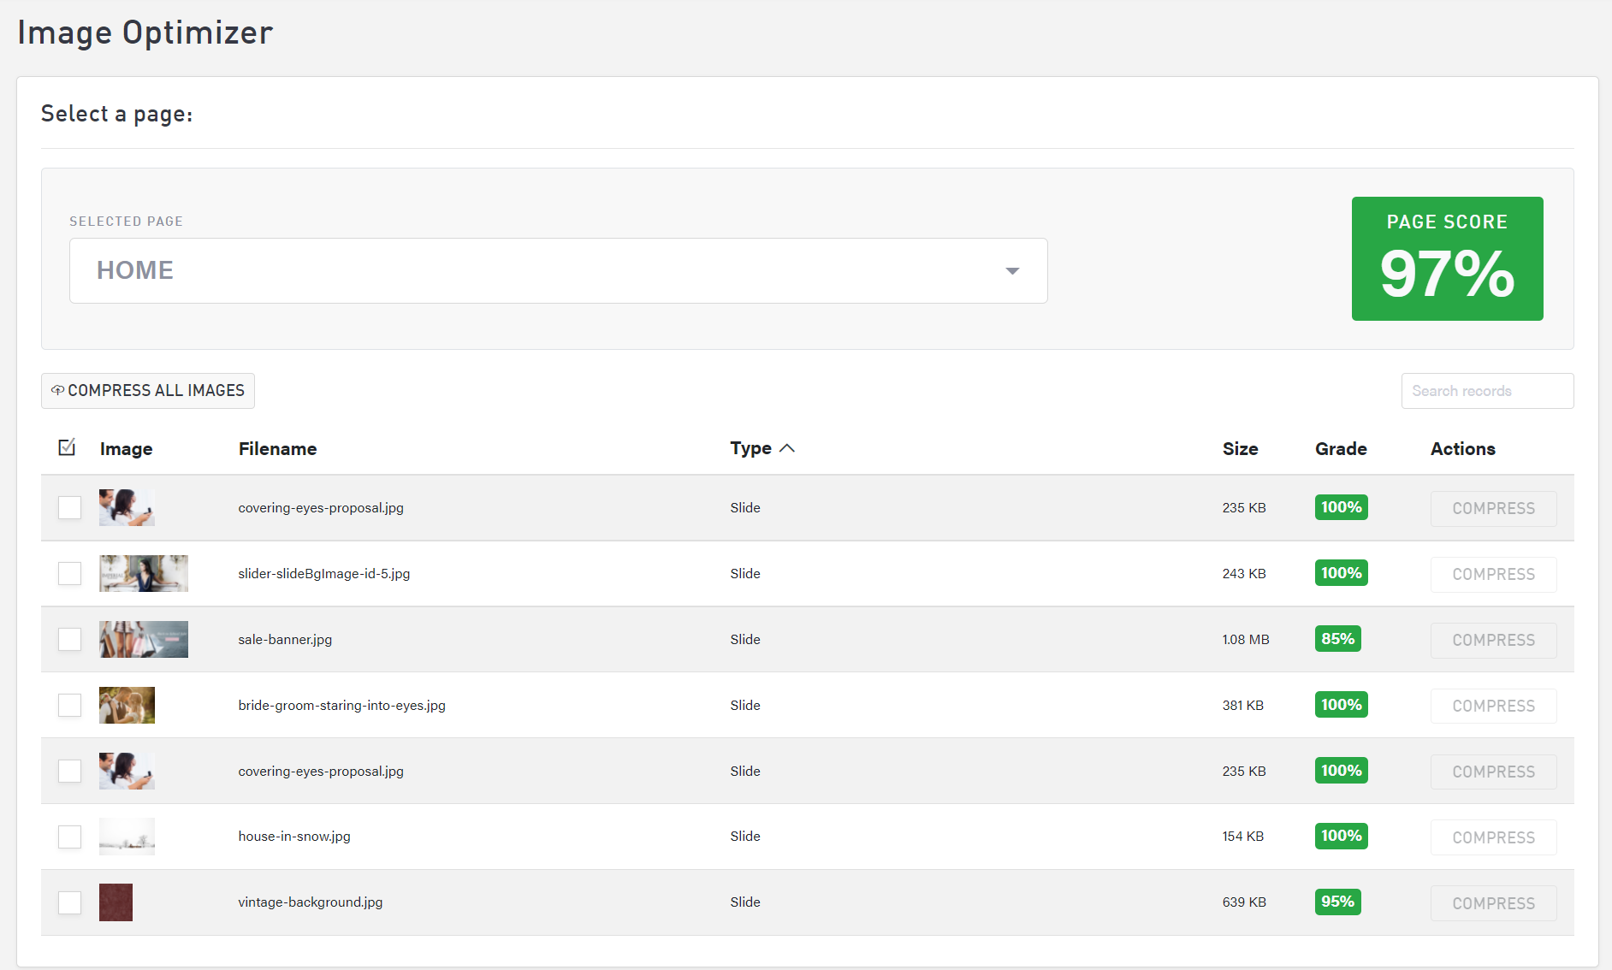Open the HOME page selector
The width and height of the screenshot is (1612, 970).
[x=558, y=271]
